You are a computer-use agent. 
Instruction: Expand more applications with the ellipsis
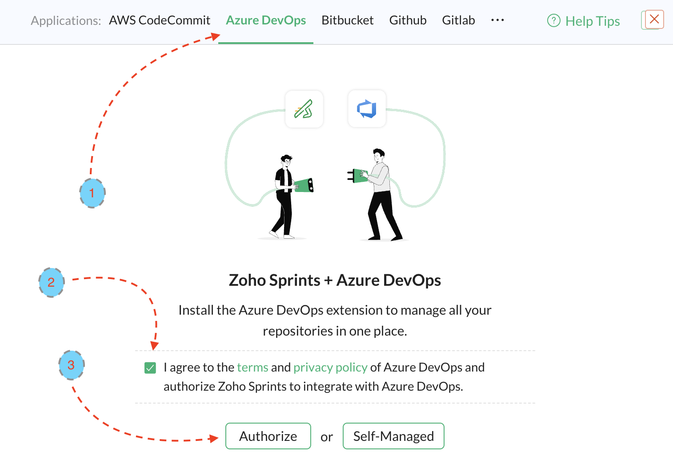497,20
